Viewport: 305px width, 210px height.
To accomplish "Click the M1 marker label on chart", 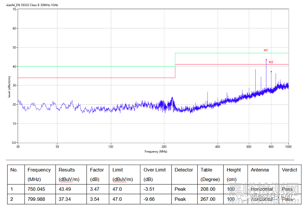I will (266, 50).
